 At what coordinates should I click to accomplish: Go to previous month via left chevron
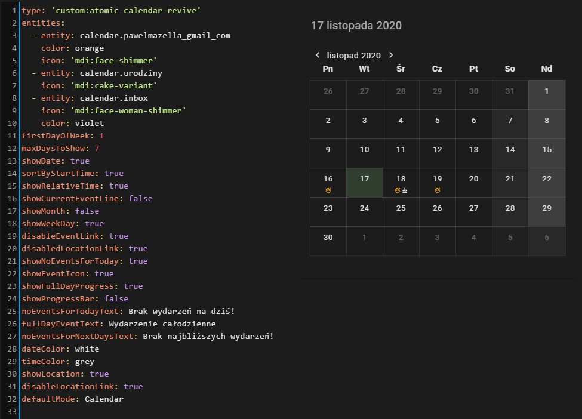(317, 54)
